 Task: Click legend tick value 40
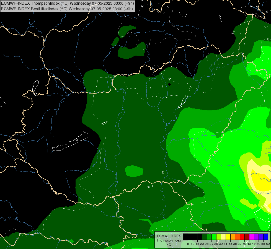click(249, 244)
